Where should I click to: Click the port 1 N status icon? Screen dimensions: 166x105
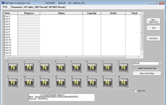click(13, 68)
